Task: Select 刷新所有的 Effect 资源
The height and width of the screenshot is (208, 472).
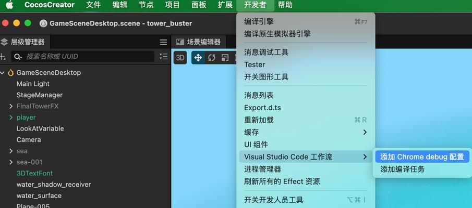Action: click(x=306, y=181)
